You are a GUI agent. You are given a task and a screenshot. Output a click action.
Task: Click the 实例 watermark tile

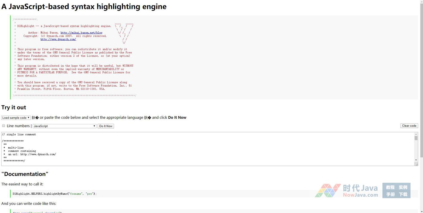403,187
